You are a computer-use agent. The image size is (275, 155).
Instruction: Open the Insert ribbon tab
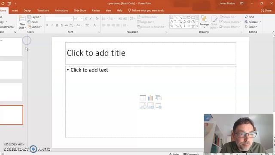coord(15,10)
